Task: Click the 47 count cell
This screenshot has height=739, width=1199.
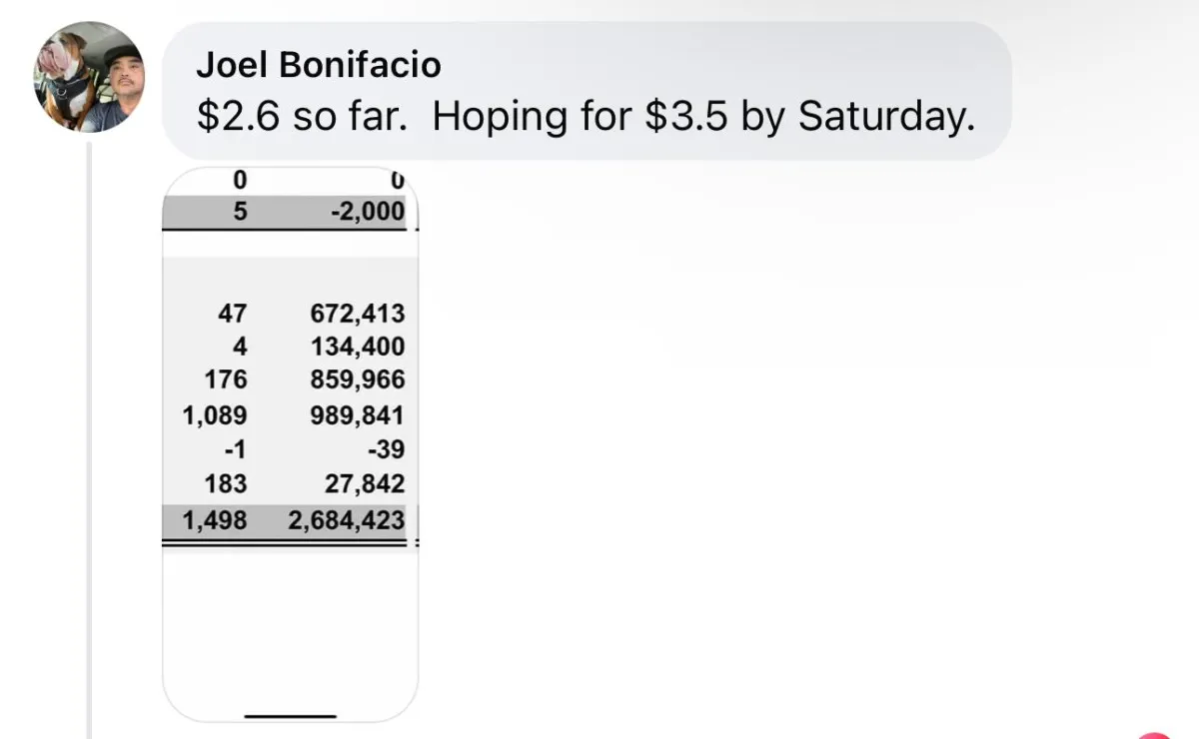Action: pos(232,314)
